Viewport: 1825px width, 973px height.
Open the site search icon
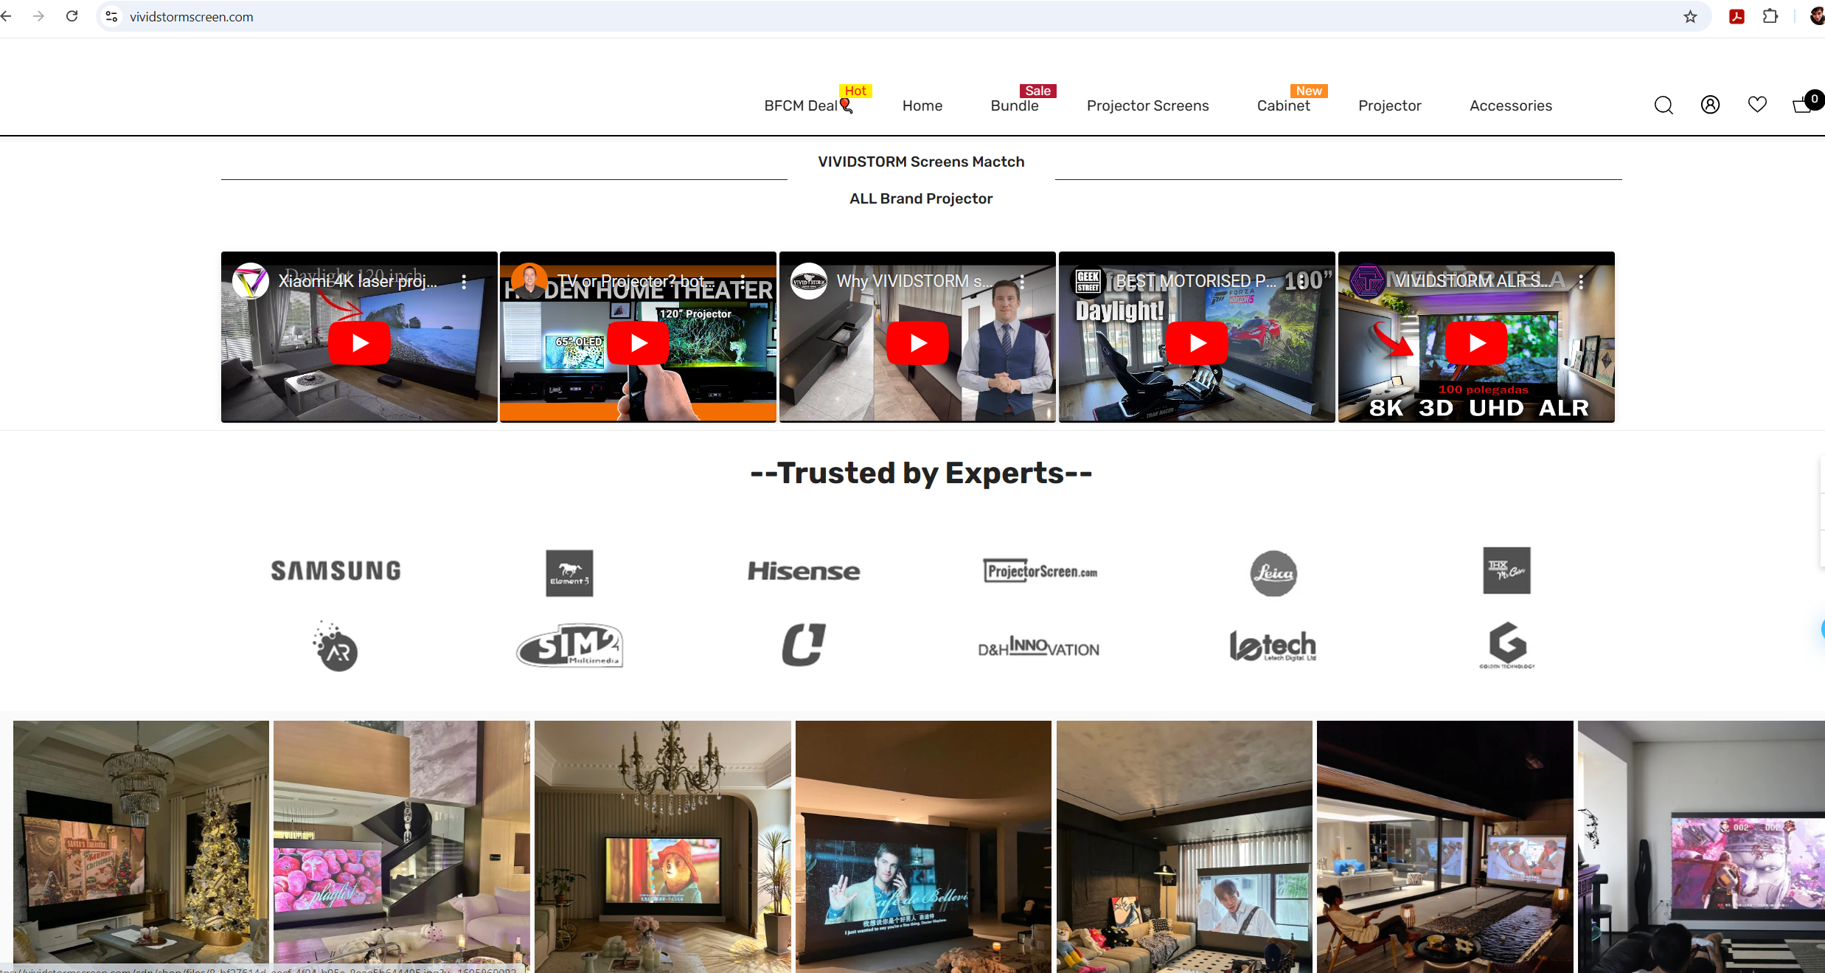[1663, 105]
